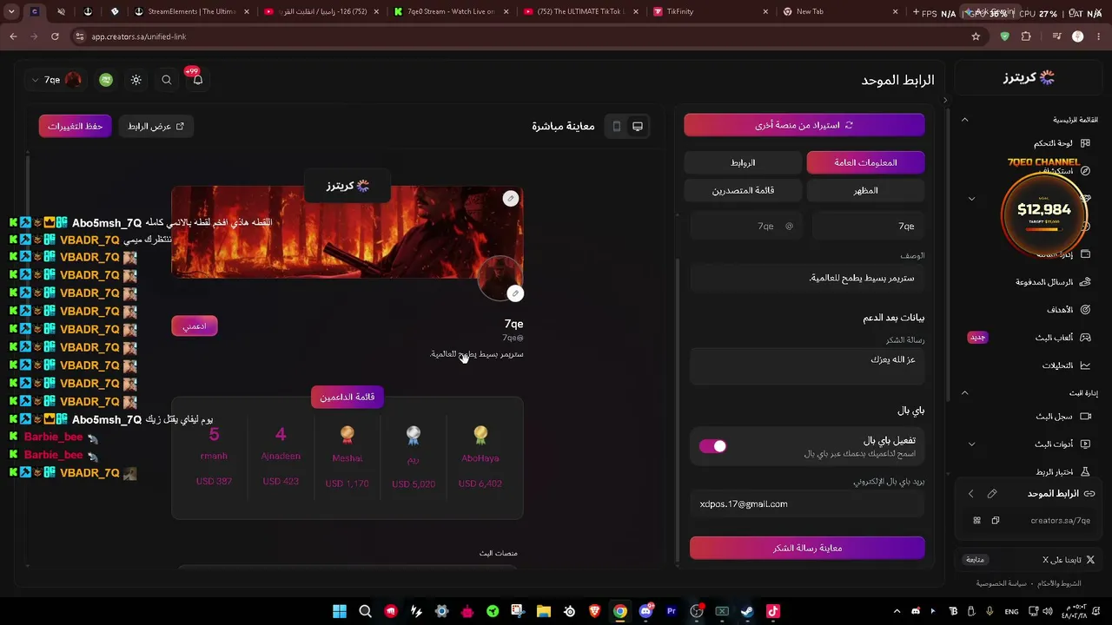The image size is (1112, 625).
Task: Bookmark this page with star icon
Action: coord(976,36)
